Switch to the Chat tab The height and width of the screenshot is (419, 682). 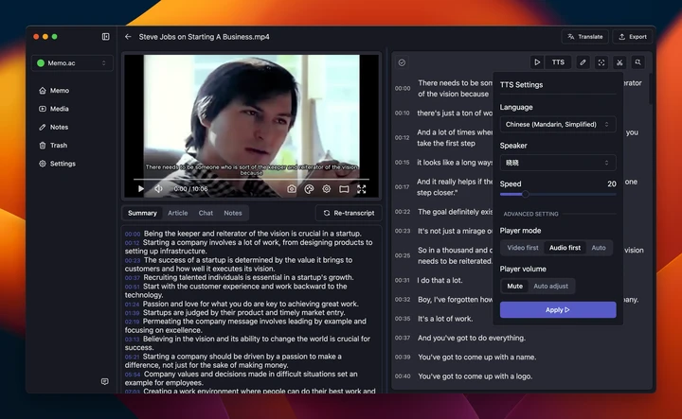pos(206,213)
